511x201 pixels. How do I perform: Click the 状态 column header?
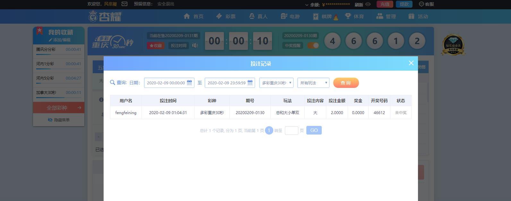coord(401,101)
